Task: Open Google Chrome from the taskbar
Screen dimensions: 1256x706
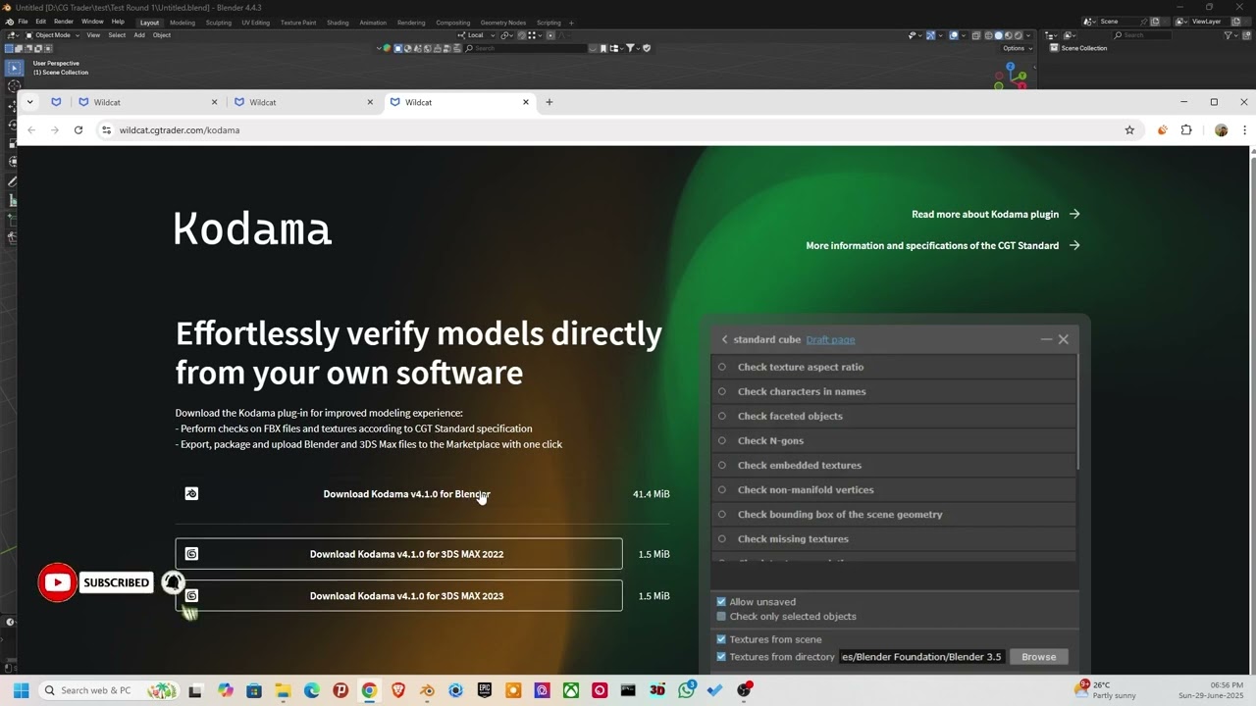Action: (369, 690)
